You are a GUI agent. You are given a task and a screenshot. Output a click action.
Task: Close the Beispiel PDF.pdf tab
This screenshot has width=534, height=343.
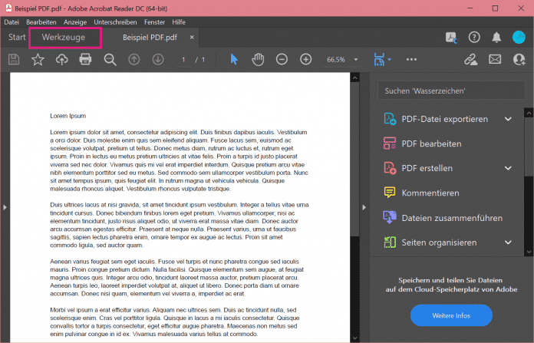click(192, 37)
